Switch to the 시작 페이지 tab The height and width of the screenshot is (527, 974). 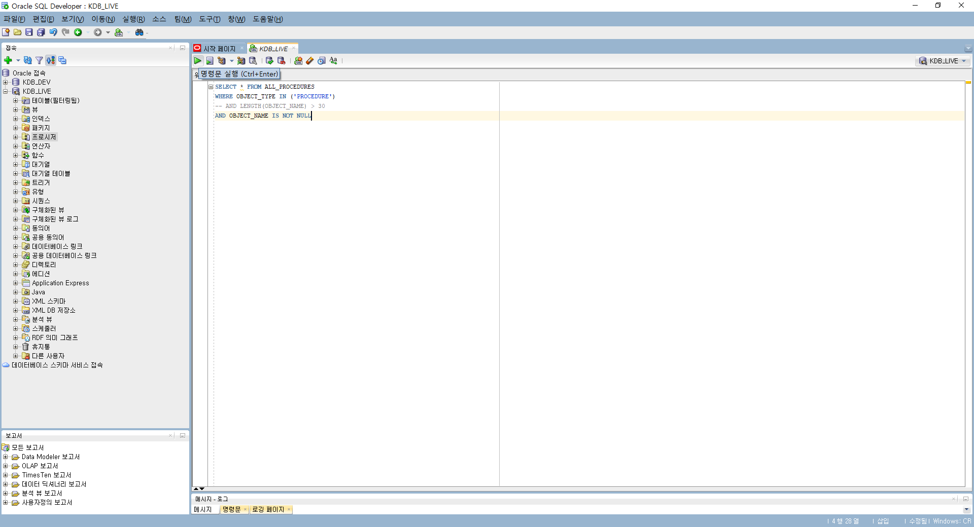click(219, 49)
